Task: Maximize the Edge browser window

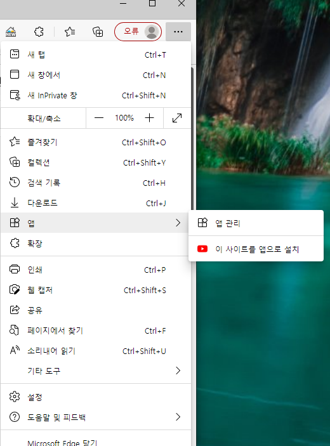Action: (152, 3)
